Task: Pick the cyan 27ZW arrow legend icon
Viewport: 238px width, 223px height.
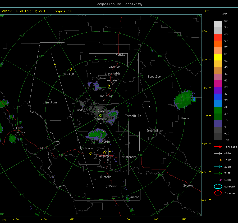Action: 218,167
